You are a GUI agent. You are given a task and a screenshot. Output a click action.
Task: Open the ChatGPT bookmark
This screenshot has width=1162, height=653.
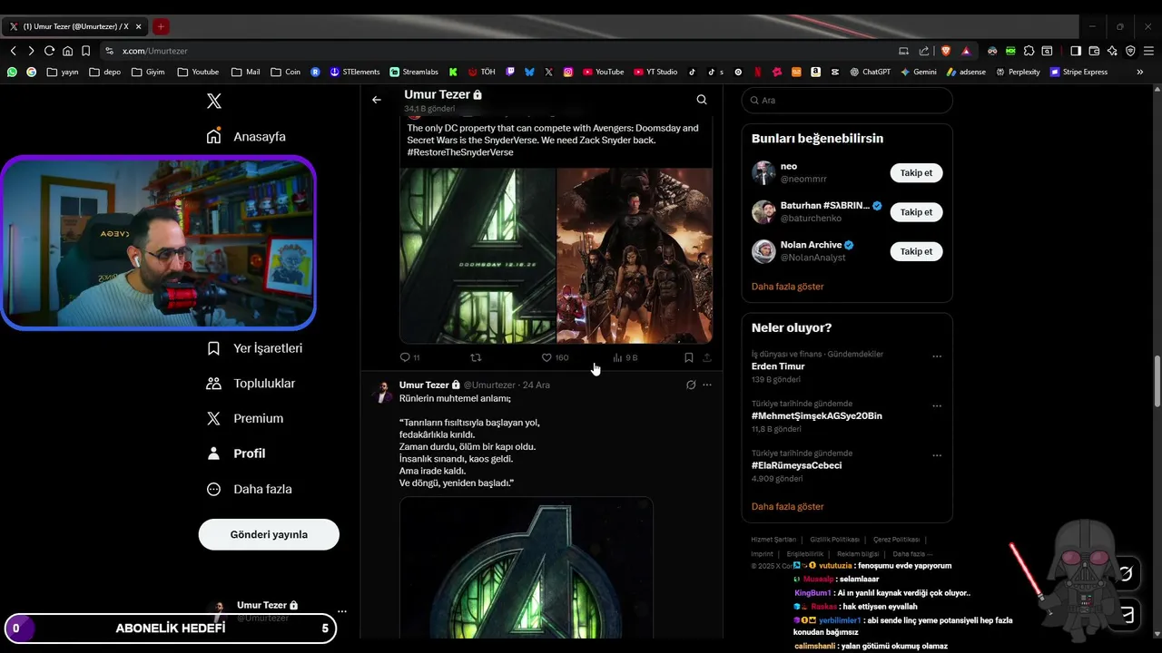click(x=870, y=72)
